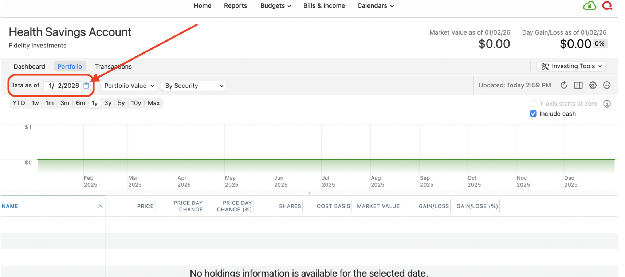Open the column layout icon
This screenshot has width=625, height=277.
tap(578, 85)
